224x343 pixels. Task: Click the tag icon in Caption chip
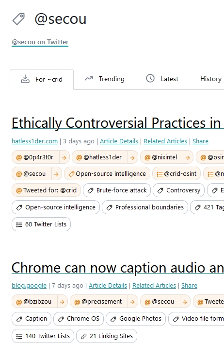tap(19, 319)
